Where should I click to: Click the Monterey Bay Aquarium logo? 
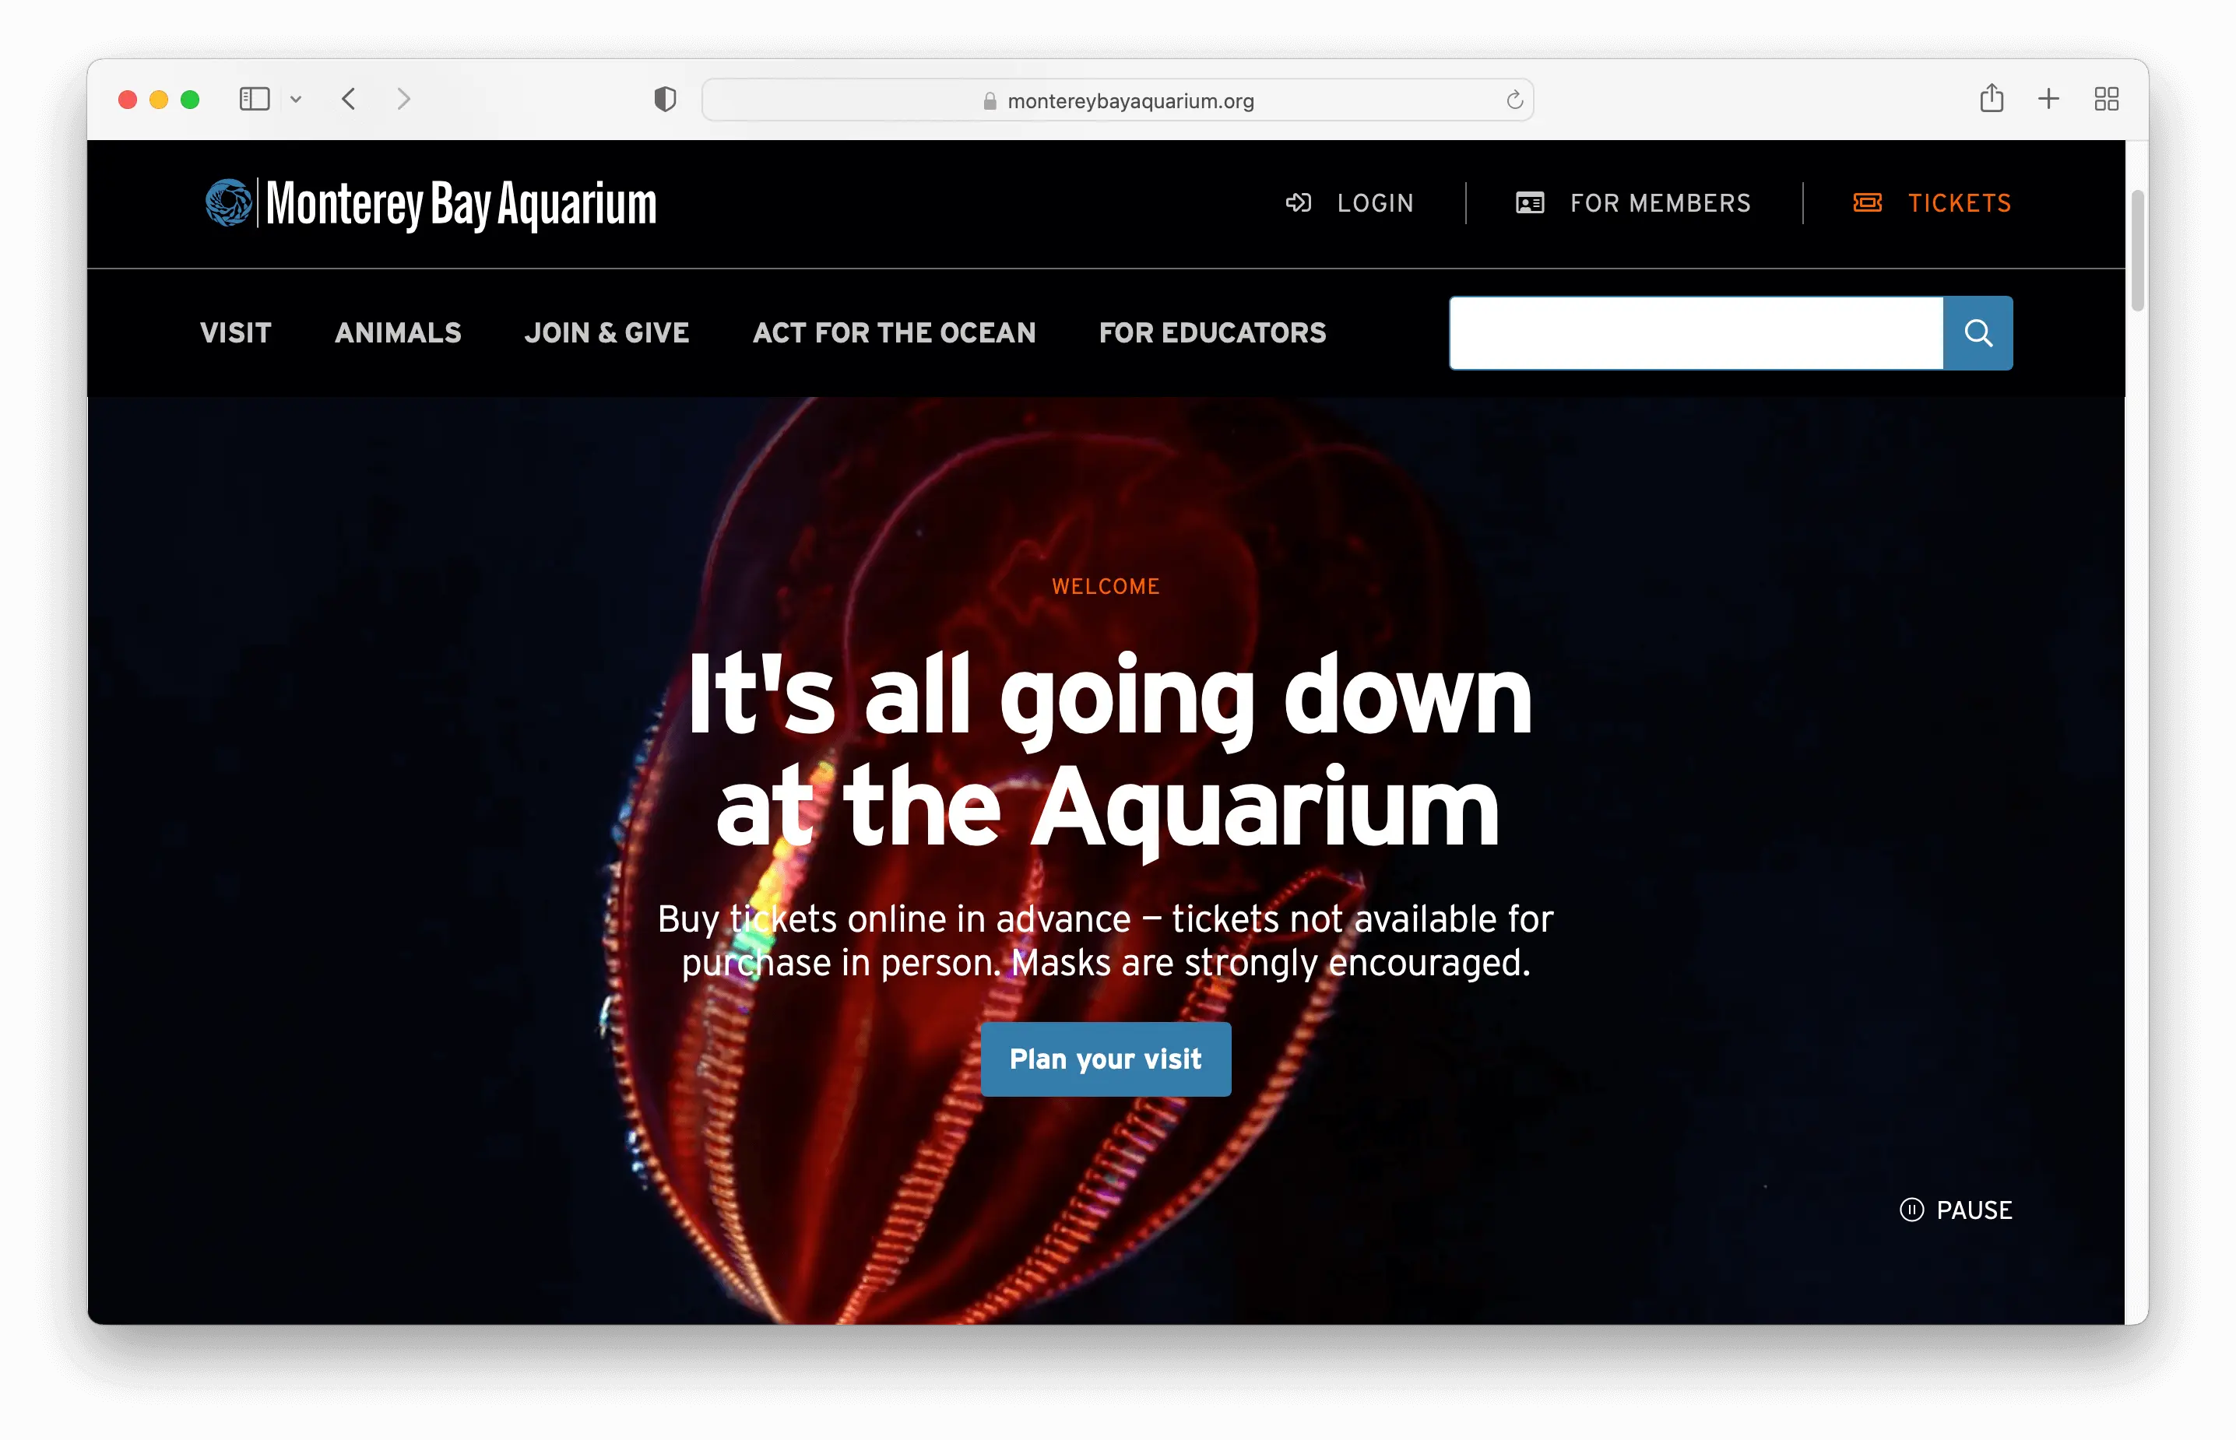pos(431,203)
